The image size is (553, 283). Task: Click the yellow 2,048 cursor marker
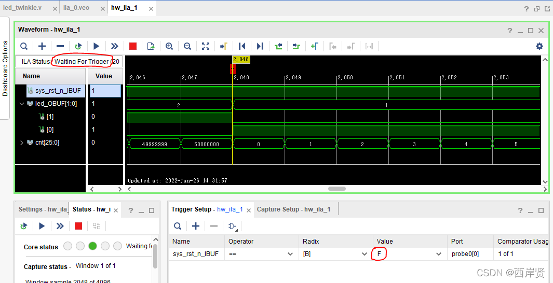tap(241, 60)
